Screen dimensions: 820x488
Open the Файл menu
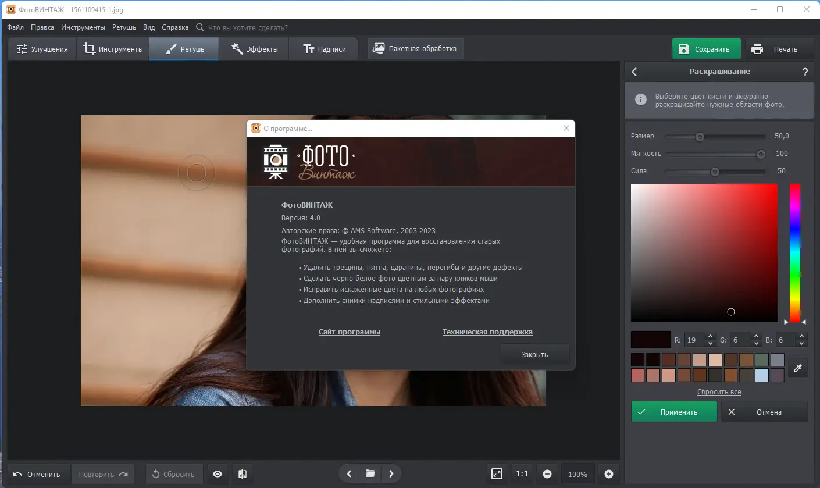(16, 27)
